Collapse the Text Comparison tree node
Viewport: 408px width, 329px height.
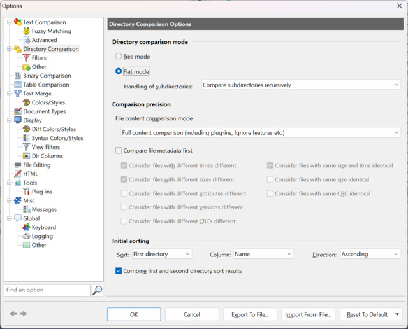[10, 22]
